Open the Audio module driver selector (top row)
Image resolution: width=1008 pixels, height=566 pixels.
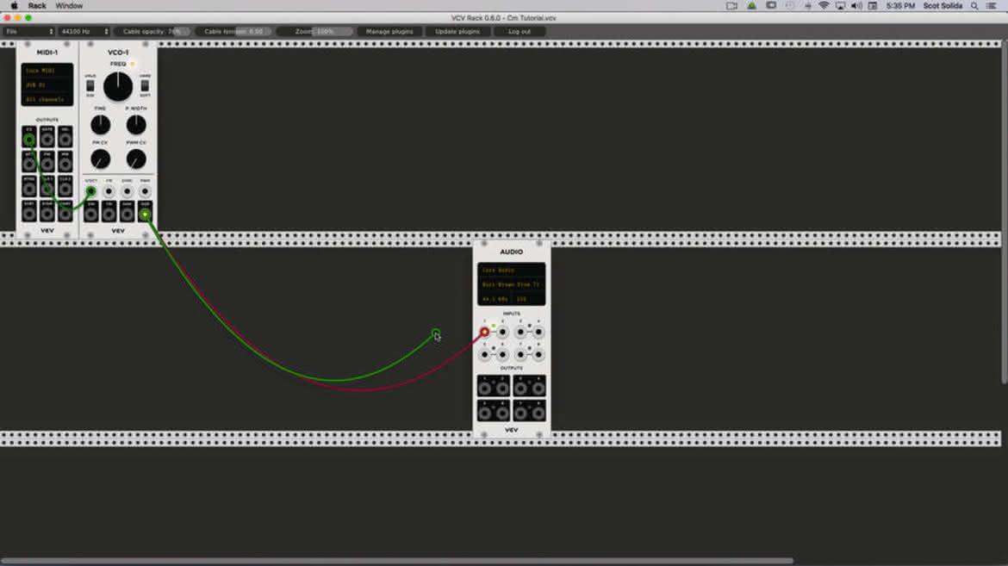512,271
